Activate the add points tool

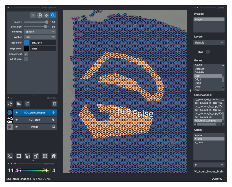40,16
